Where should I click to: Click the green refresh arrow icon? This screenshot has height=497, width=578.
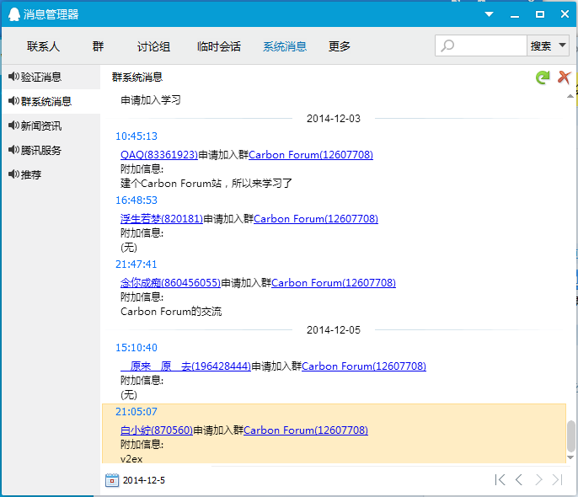(x=543, y=77)
